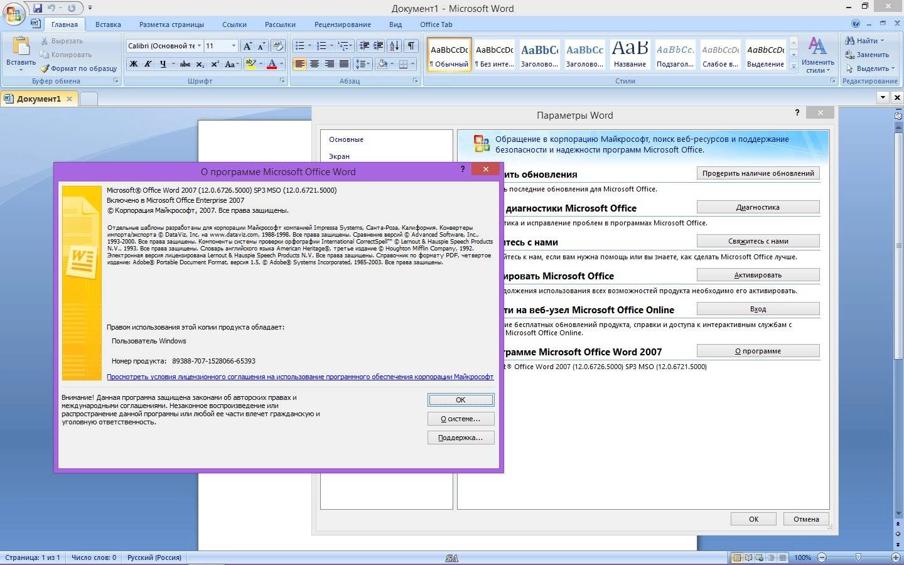Toggle bold formatting (Ж)
The image size is (904, 565).
pos(133,64)
